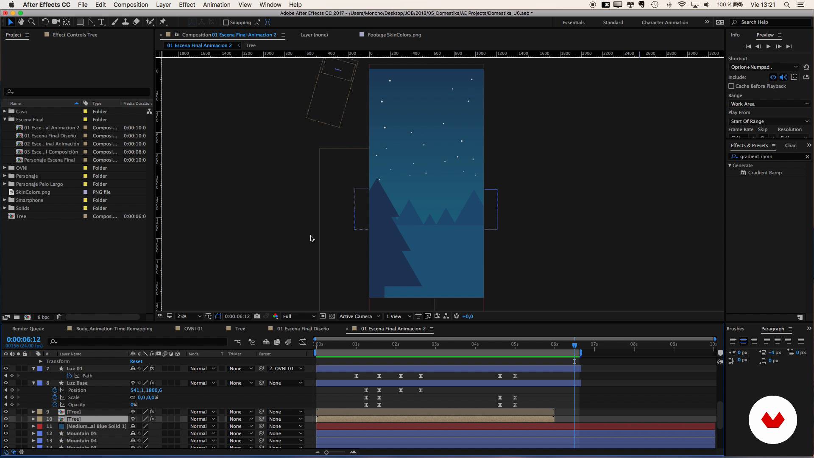Pick the Puppet Pin tool
The width and height of the screenshot is (814, 458).
164,22
